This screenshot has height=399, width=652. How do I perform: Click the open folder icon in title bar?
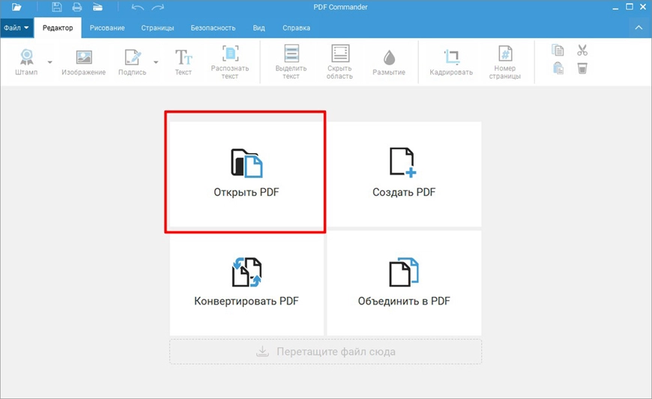(16, 7)
